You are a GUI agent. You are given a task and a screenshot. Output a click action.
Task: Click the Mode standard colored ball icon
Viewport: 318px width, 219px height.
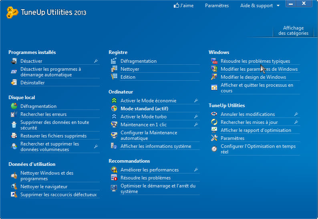[x=114, y=108]
